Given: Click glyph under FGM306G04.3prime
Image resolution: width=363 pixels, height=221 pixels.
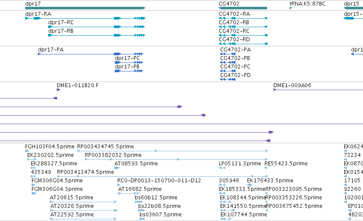Looking at the screenshot, I should click(34, 193).
